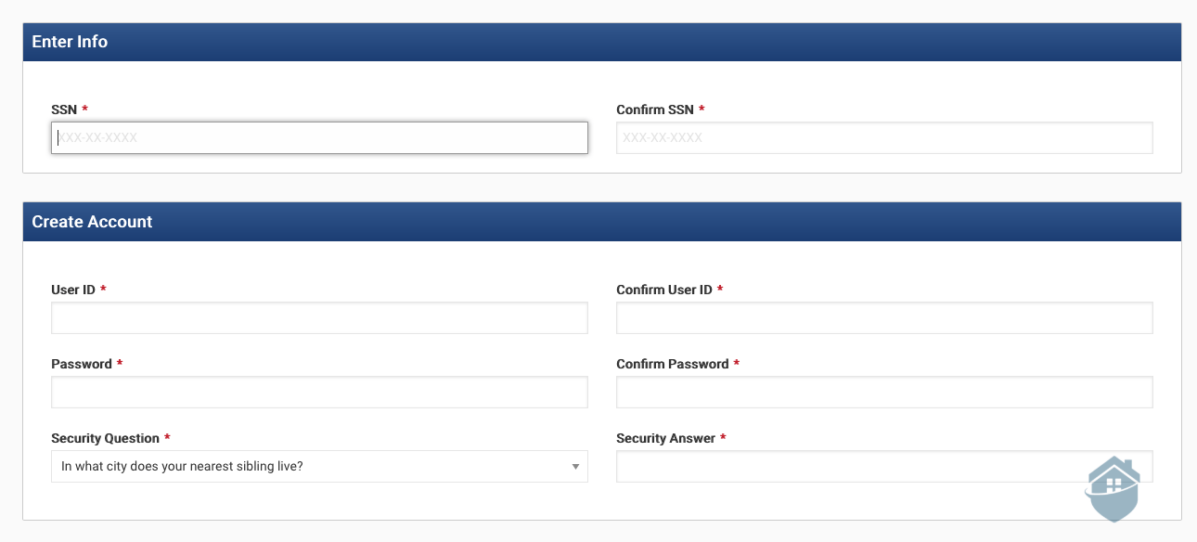Screen dimensions: 1197x542
Task: Click the Confirm User ID label
Action: pos(663,290)
